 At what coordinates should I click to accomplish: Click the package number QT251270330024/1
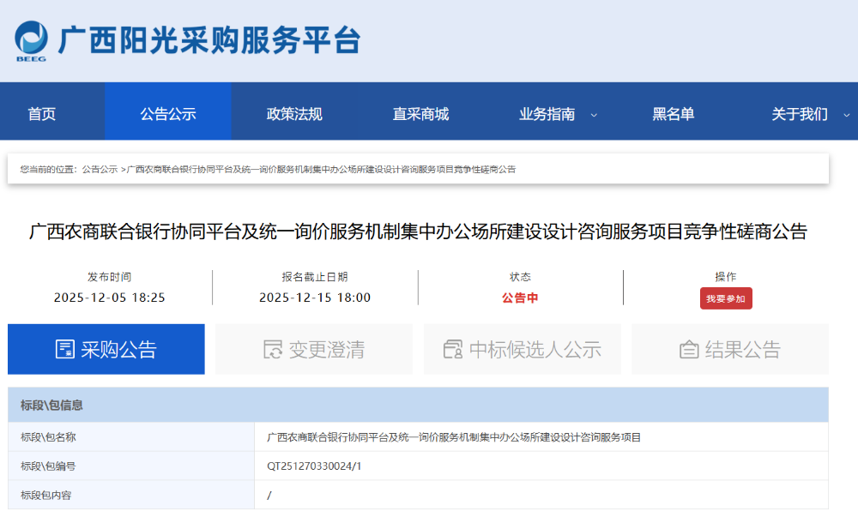click(314, 466)
